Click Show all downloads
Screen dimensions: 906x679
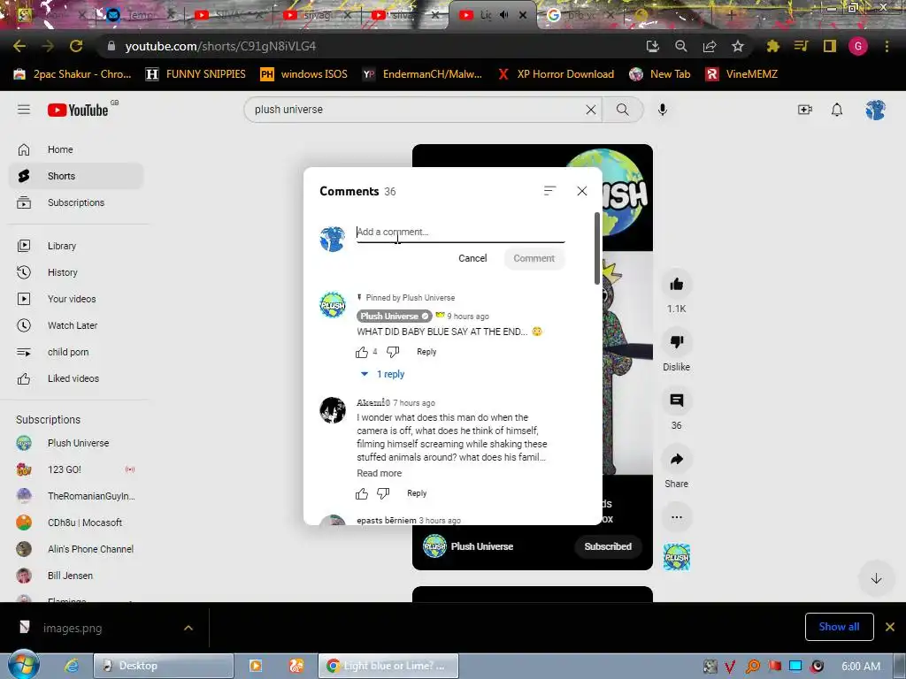(839, 627)
